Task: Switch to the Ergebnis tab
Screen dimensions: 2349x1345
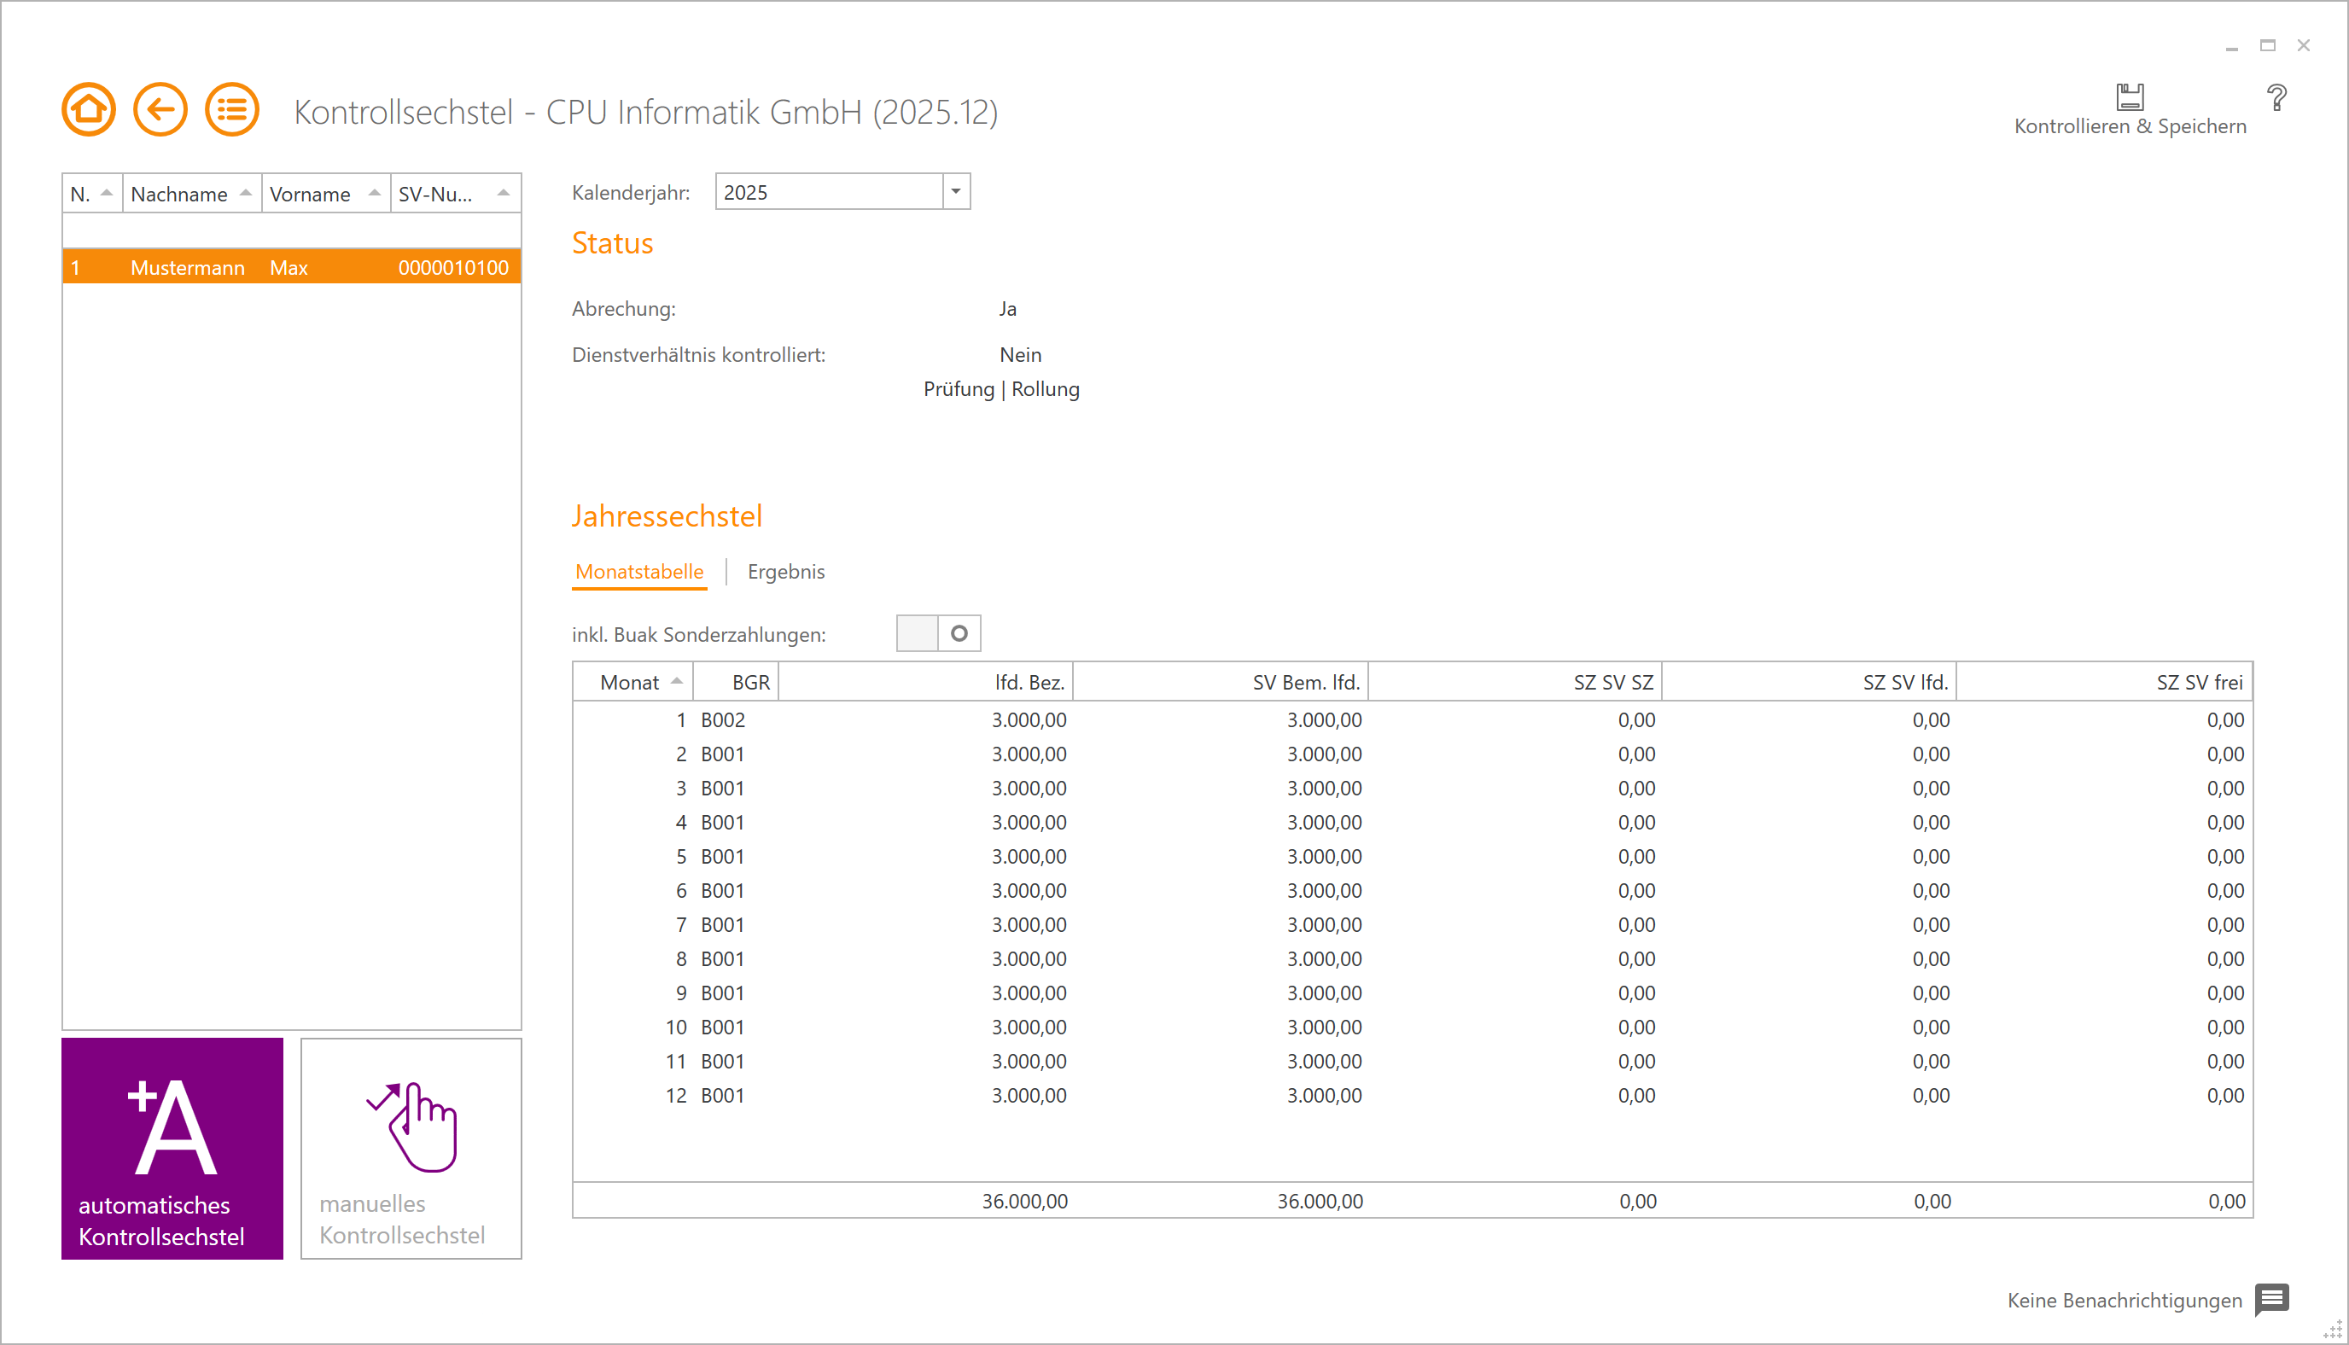Action: point(786,571)
